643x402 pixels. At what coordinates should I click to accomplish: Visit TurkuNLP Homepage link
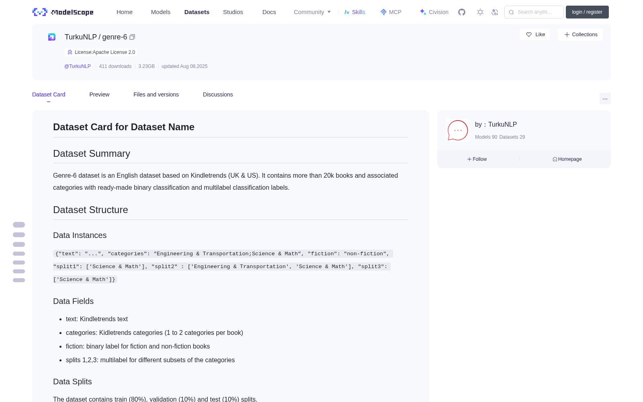(567, 159)
